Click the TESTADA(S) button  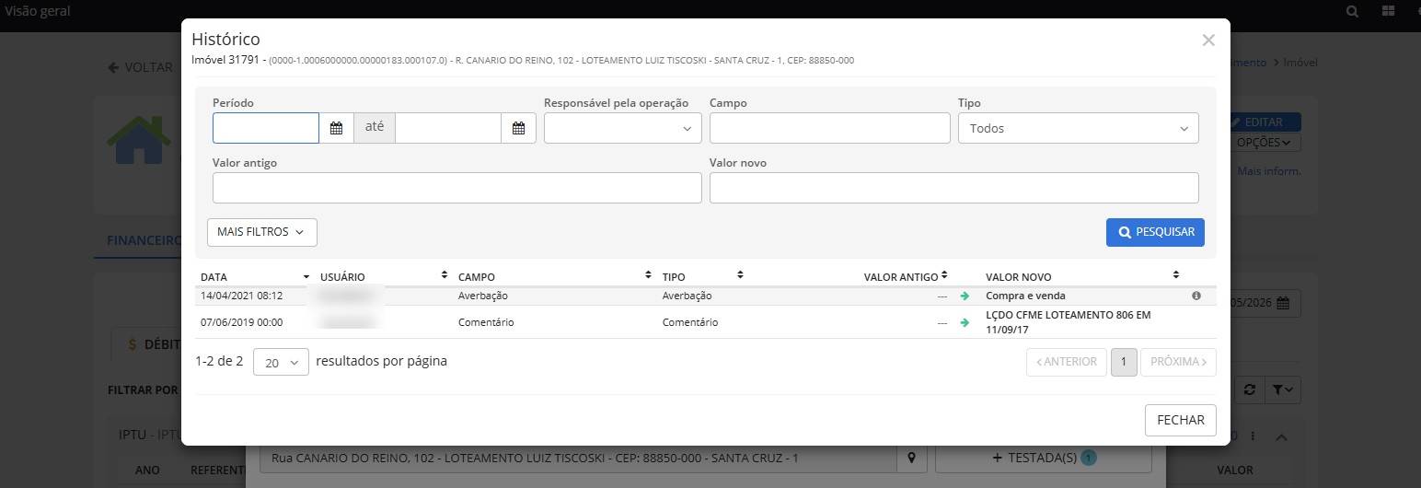click(x=1044, y=458)
